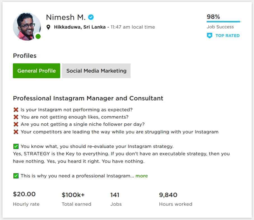Click the red X beside 'single niche follower' line
Viewport: 254px width, 220px height.
tap(16, 124)
